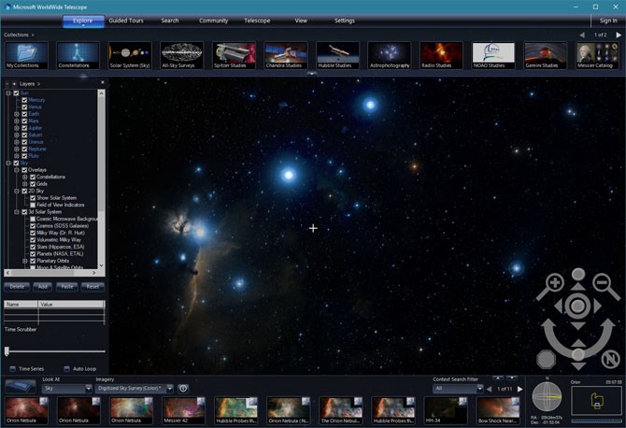The width and height of the screenshot is (626, 428).
Task: Open the Hubble Studies collection
Action: [337, 55]
